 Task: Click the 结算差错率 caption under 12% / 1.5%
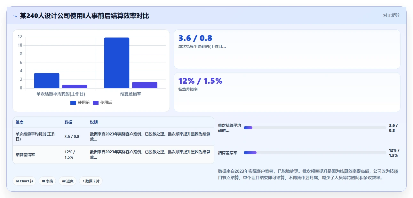[188, 89]
